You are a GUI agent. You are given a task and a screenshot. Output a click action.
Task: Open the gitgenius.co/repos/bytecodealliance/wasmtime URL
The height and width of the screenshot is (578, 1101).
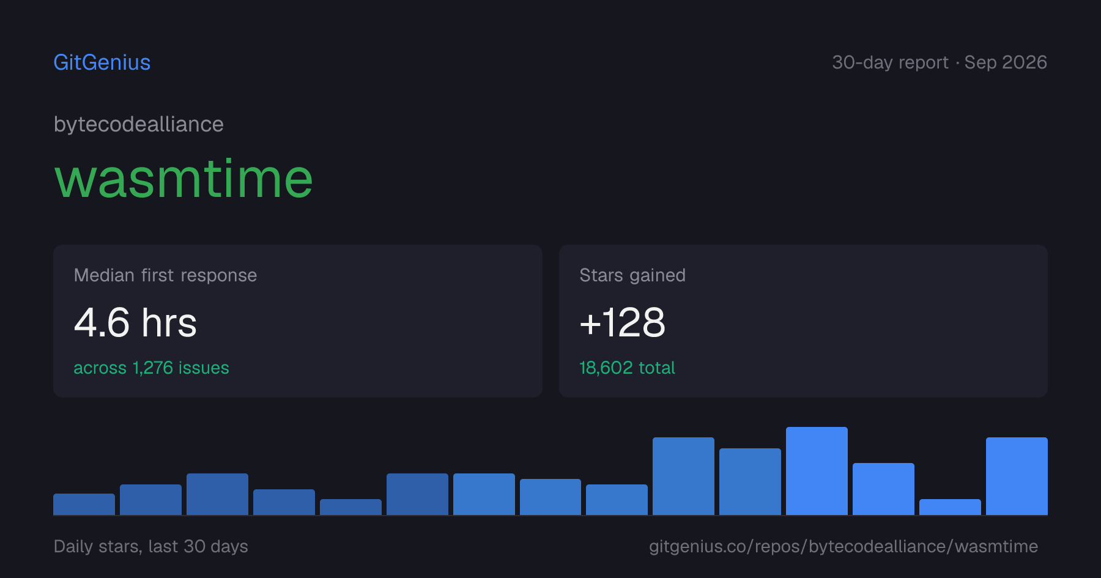pyautogui.click(x=843, y=546)
